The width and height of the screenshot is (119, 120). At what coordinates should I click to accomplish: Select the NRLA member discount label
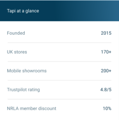[31, 109]
